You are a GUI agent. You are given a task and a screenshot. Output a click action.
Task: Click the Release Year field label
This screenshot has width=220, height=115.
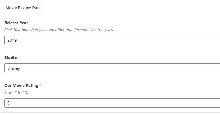16,23
